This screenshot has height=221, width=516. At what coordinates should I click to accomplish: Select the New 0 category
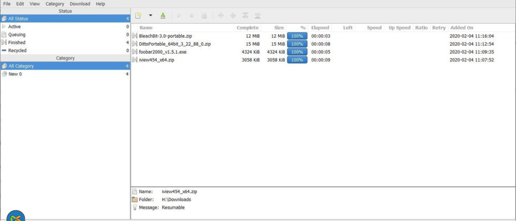point(65,74)
